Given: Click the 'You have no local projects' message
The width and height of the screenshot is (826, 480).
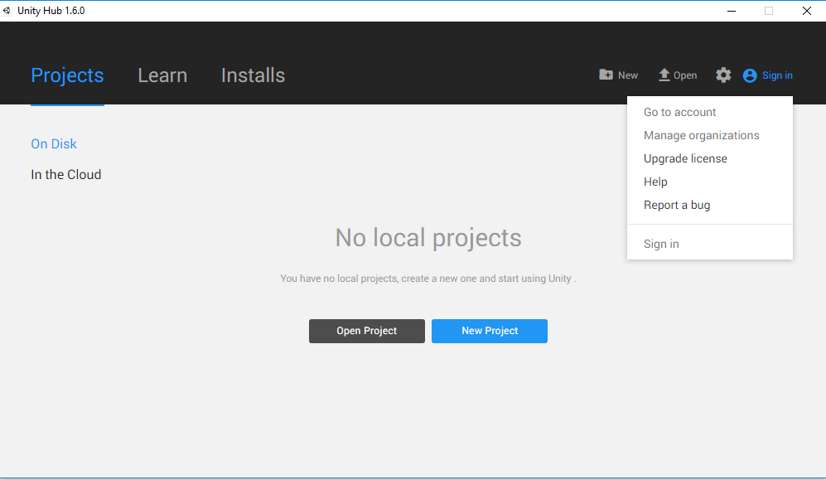Looking at the screenshot, I should pyautogui.click(x=427, y=279).
